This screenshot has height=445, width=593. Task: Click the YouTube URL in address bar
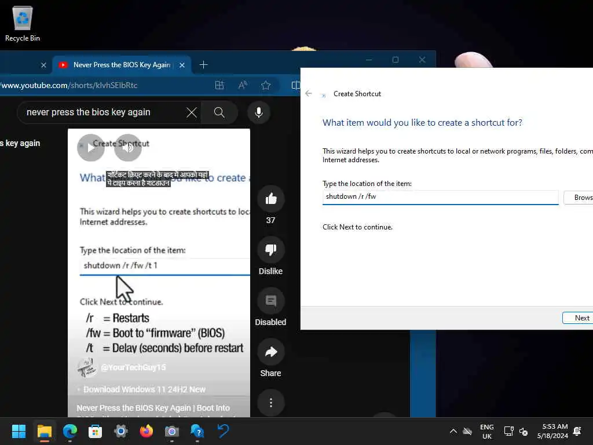69,85
